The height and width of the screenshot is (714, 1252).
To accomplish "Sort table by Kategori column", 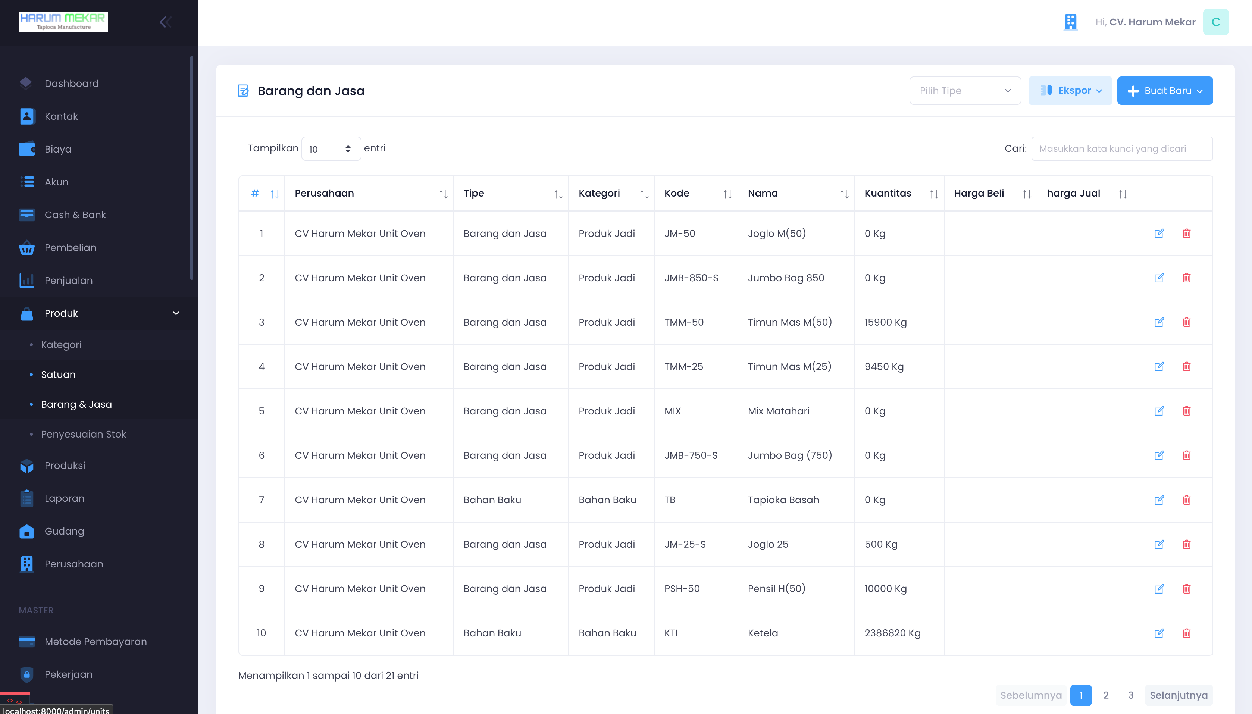I will [x=611, y=194].
